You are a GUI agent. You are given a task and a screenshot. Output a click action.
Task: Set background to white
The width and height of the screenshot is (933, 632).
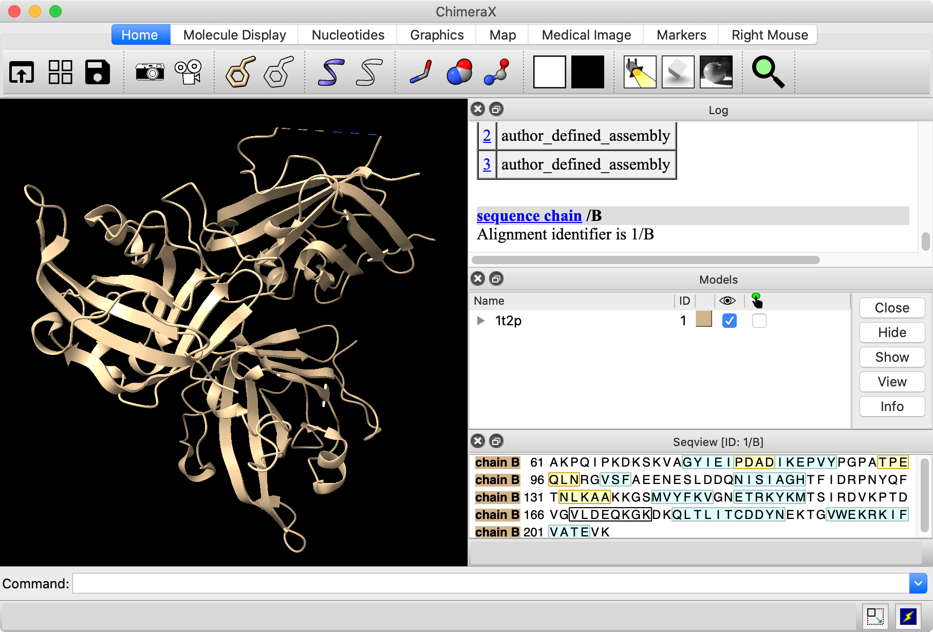point(549,72)
